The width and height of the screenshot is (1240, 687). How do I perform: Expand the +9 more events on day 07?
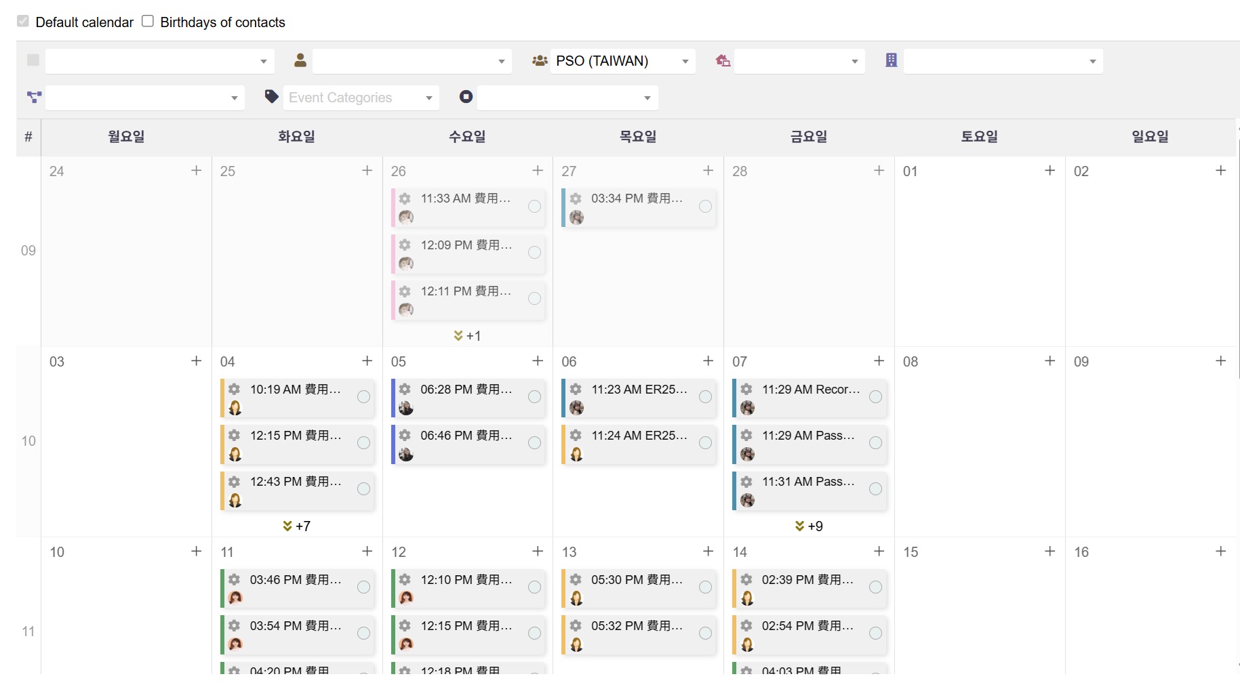809,526
